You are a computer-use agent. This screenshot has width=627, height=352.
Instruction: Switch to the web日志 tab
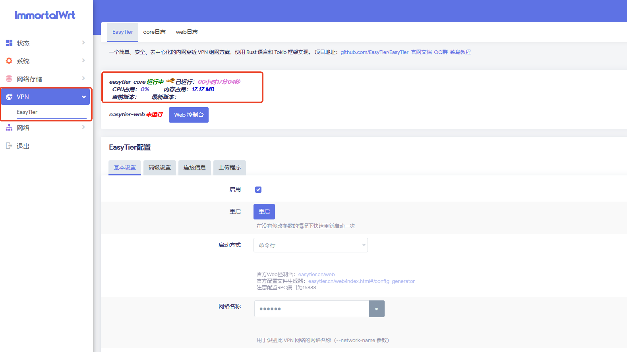187,32
